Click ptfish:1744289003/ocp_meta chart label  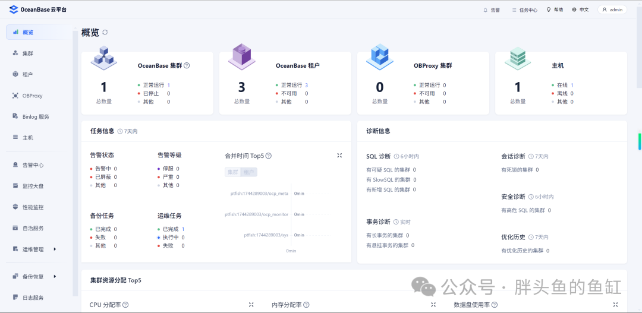click(259, 194)
